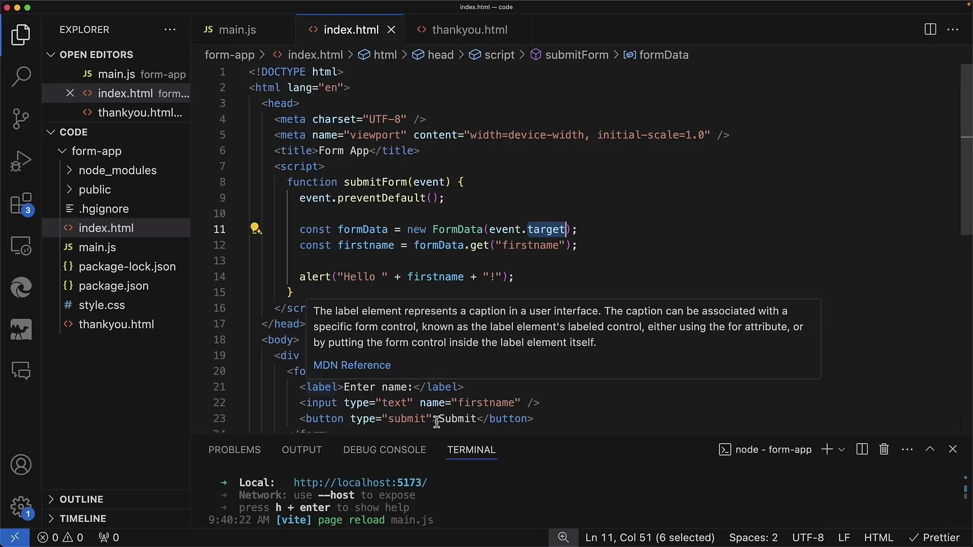Open the localhost:5173 link in terminal
Image resolution: width=973 pixels, height=547 pixels.
[360, 483]
